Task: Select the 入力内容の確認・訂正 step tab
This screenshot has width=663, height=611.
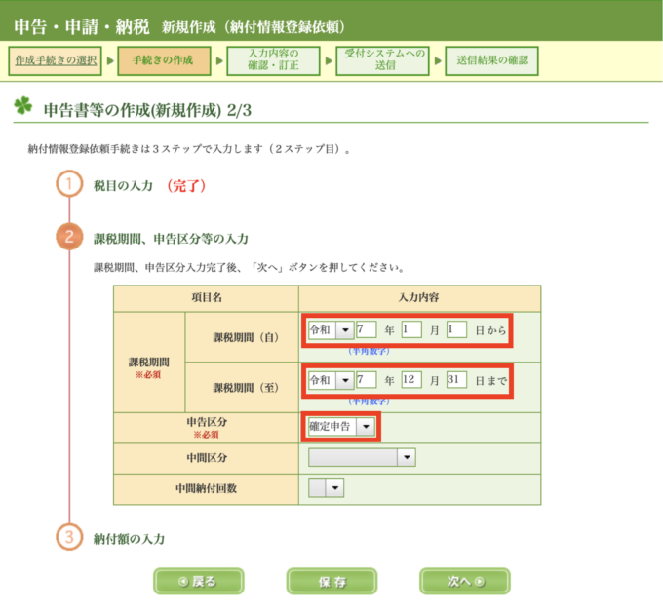Action: coord(273,60)
